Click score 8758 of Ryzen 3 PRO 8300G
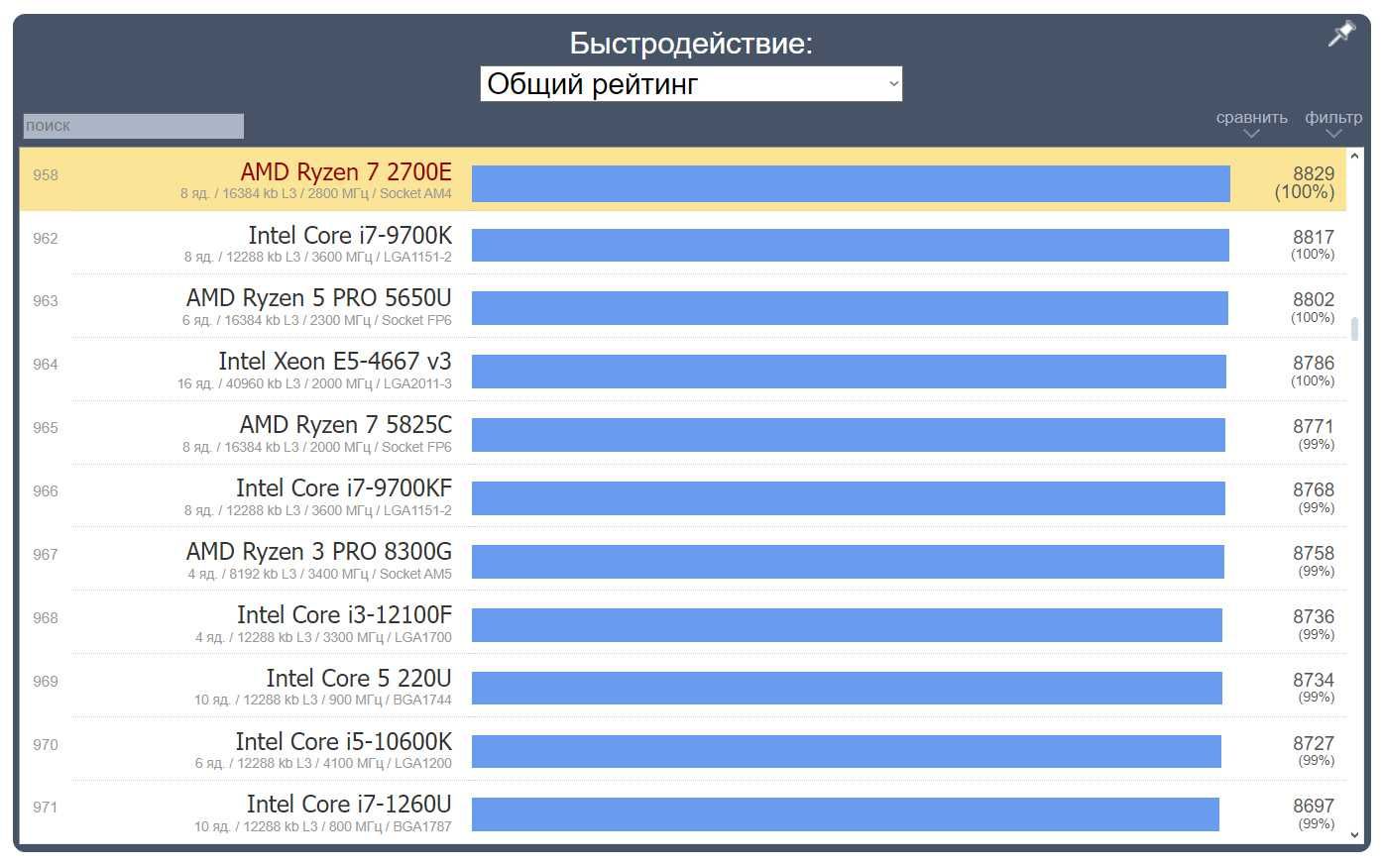The height and width of the screenshot is (865, 1382). coord(1314,553)
